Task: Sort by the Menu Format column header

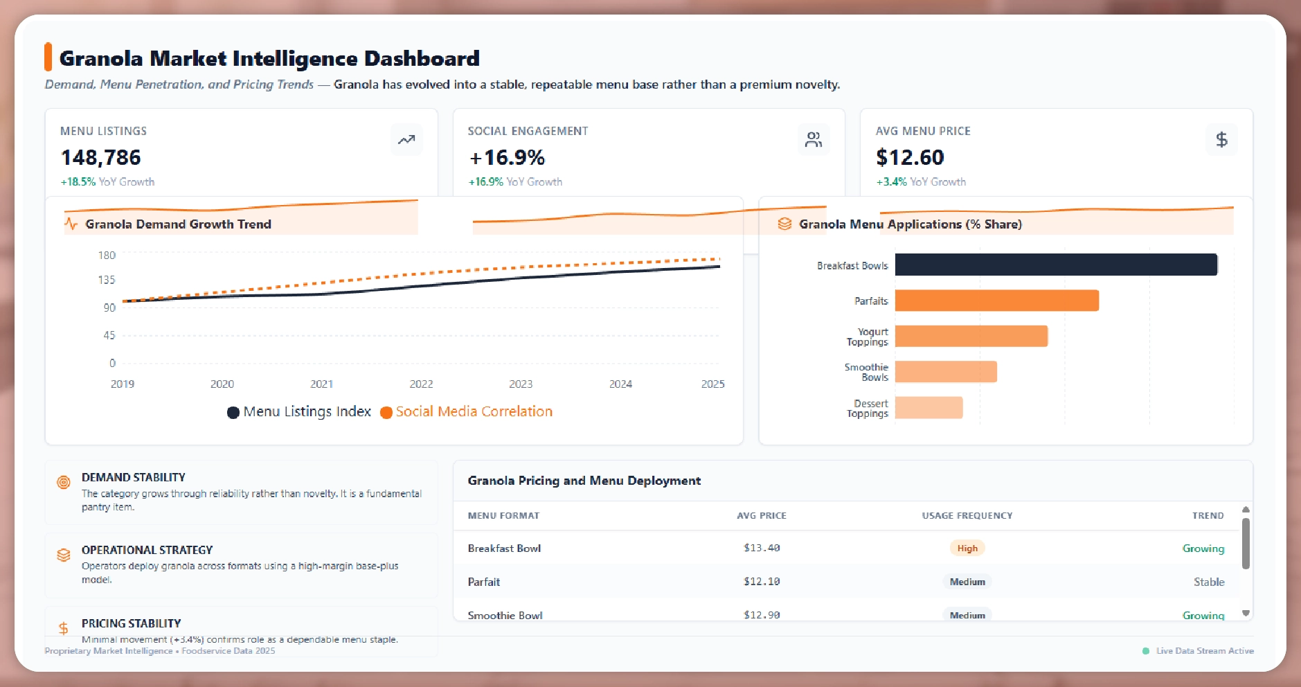Action: [503, 516]
